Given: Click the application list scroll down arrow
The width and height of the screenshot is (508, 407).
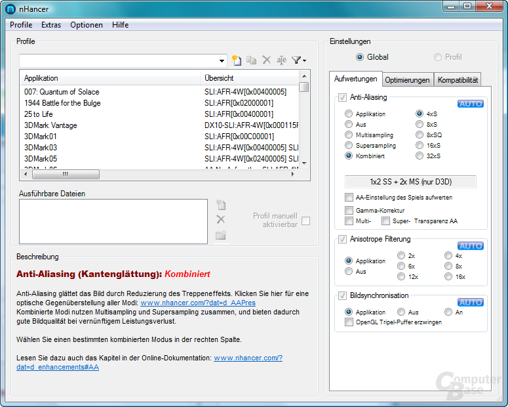Looking at the screenshot, I should (x=304, y=163).
